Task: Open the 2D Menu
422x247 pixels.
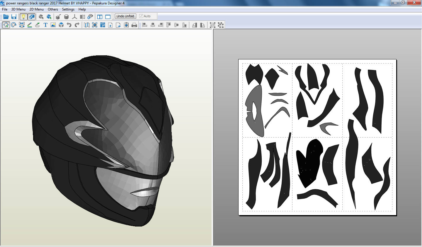Action: click(36, 9)
